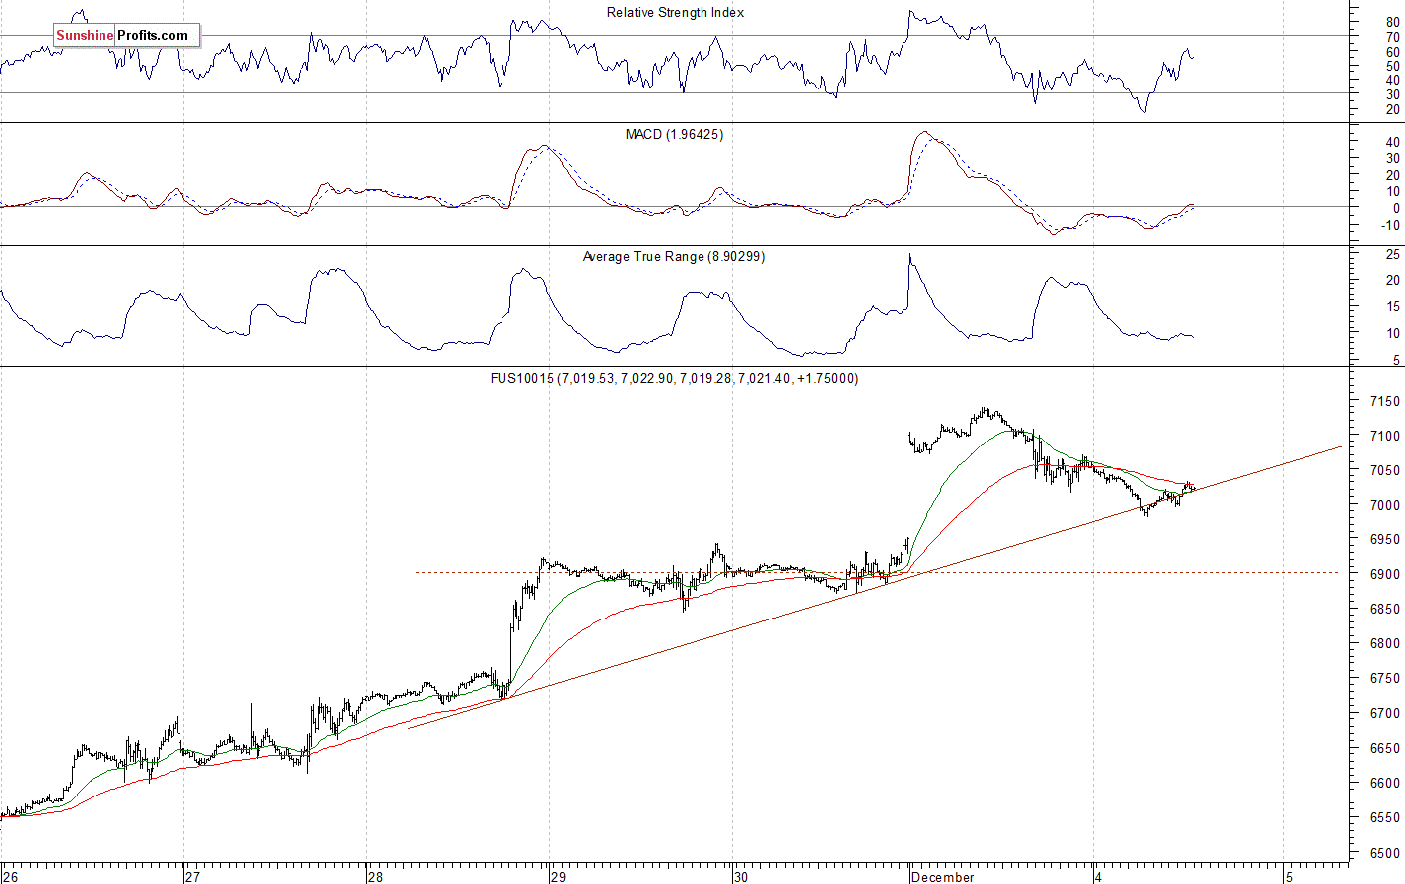Select the MACD (1.96425) title
Image resolution: width=1405 pixels, height=884 pixels.
pos(675,134)
